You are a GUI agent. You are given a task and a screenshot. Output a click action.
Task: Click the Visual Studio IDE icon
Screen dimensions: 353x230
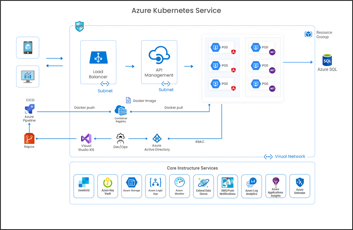tap(86, 139)
